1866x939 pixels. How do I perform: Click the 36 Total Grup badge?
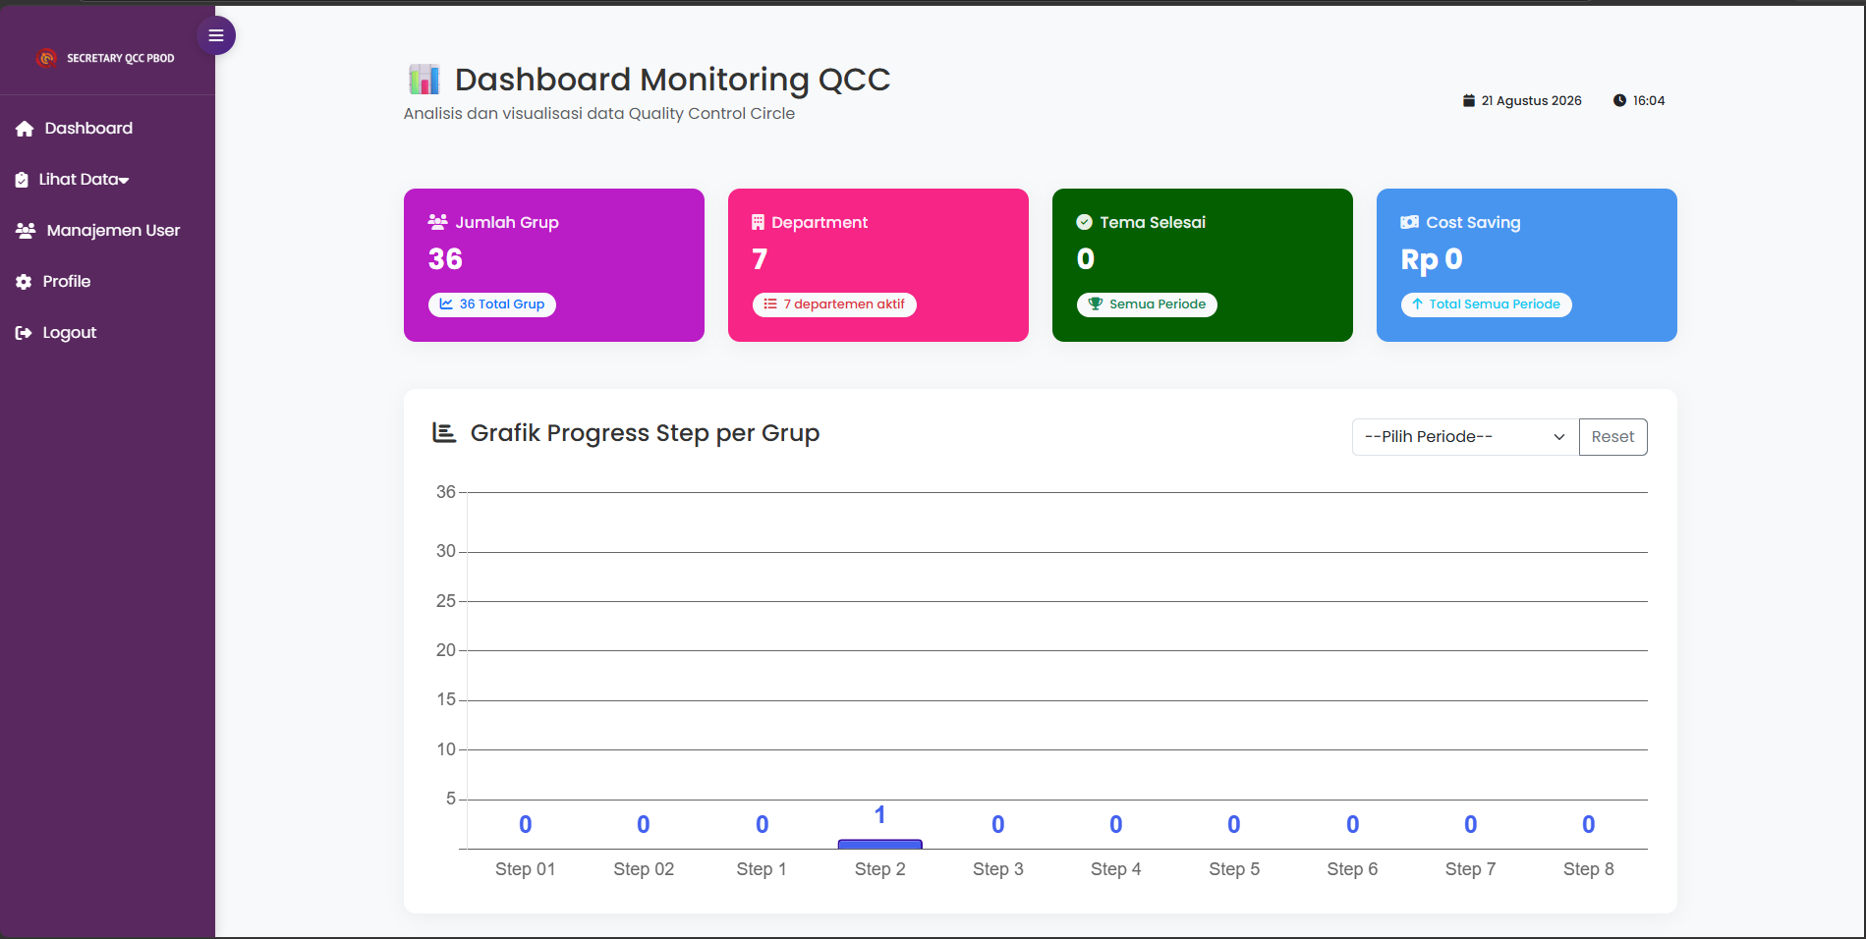(491, 304)
